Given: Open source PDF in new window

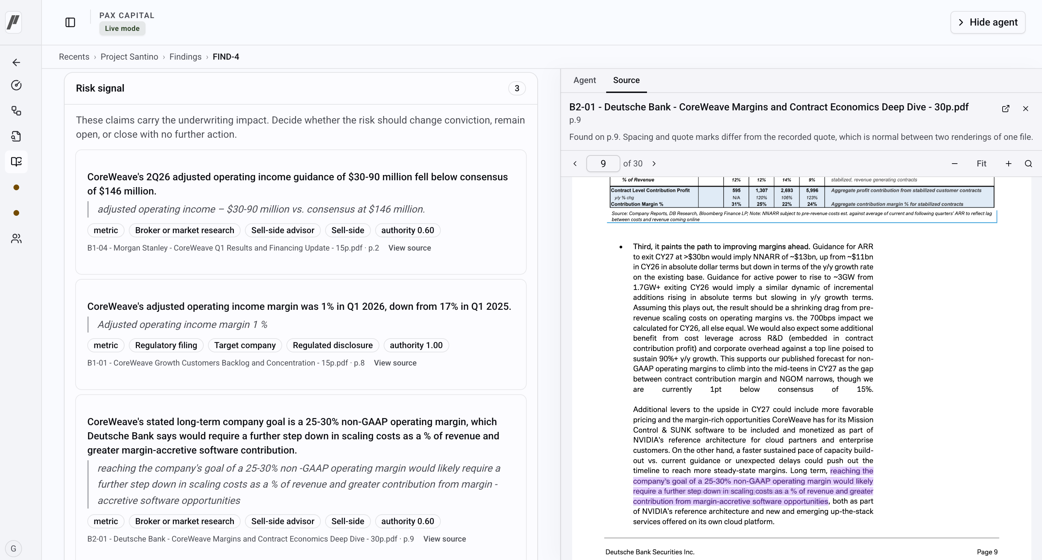Looking at the screenshot, I should (x=1005, y=108).
